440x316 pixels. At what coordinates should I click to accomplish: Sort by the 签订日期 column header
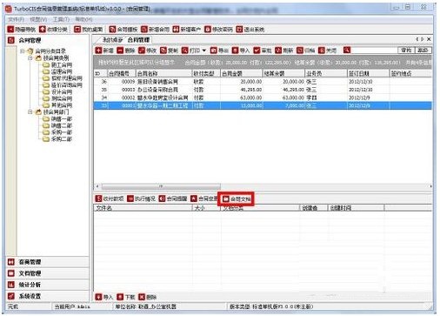coord(368,73)
